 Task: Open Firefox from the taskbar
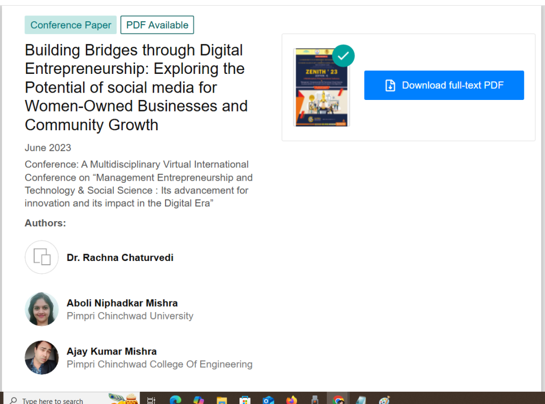[292, 399]
